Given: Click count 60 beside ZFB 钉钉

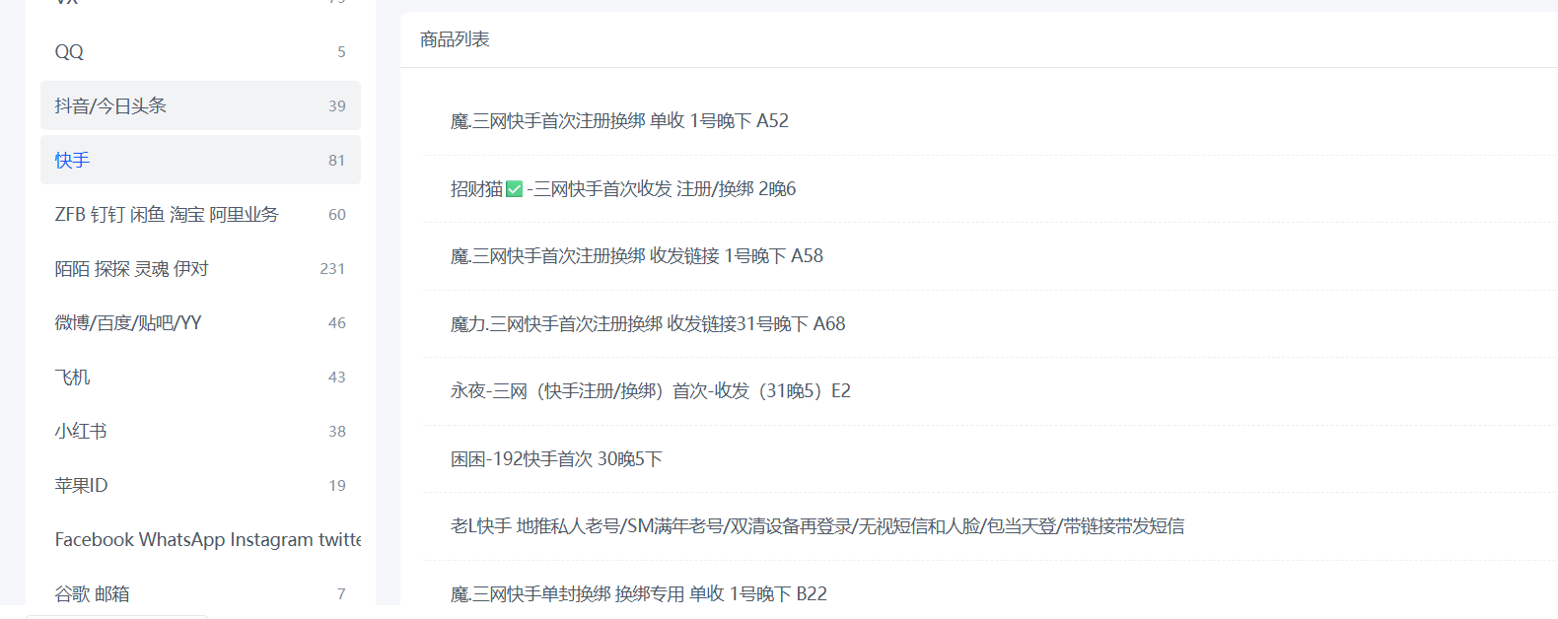Looking at the screenshot, I should 337,215.
